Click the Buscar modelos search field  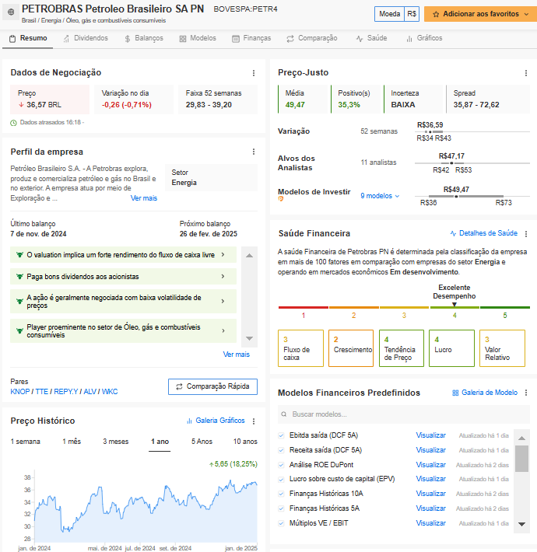click(404, 414)
